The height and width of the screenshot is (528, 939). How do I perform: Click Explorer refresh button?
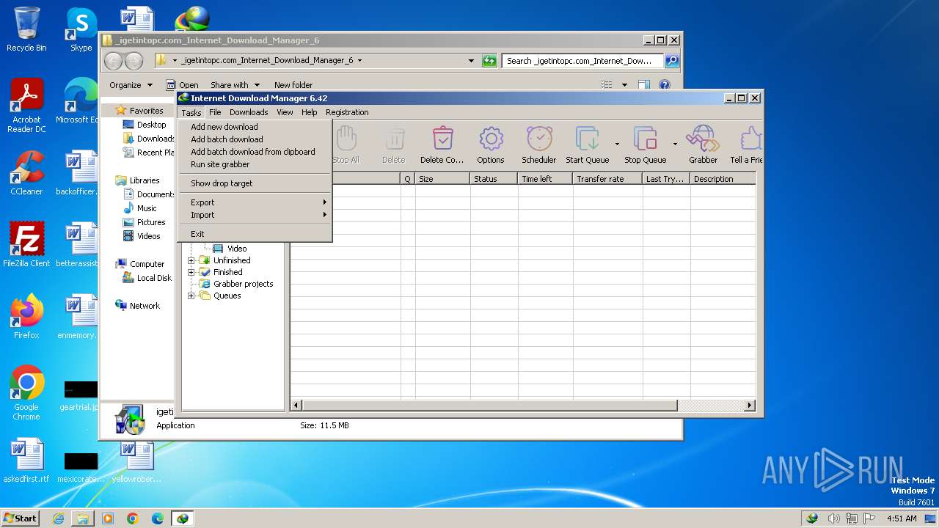click(489, 61)
